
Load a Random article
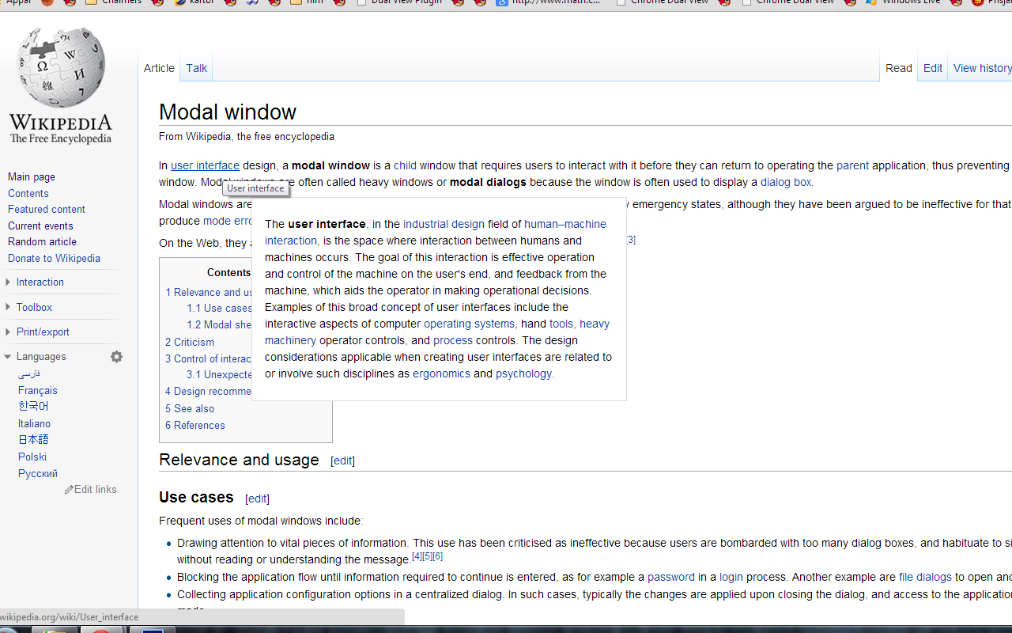[x=42, y=242]
